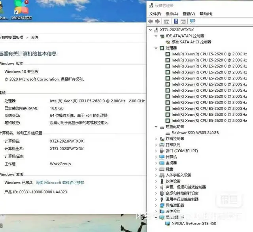Image resolution: width=253 pixels, height=232 pixels.
Task: Expand the 存储控制器 branch
Action: (x=156, y=139)
